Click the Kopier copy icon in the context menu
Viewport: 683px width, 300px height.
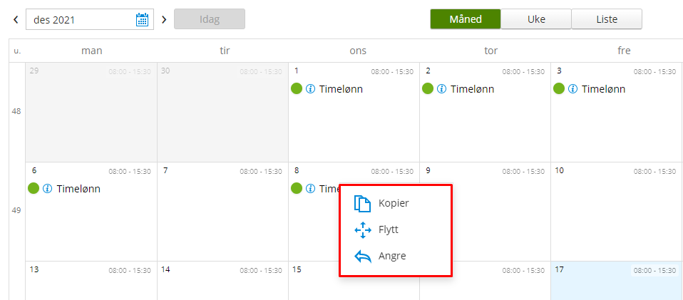pos(363,204)
